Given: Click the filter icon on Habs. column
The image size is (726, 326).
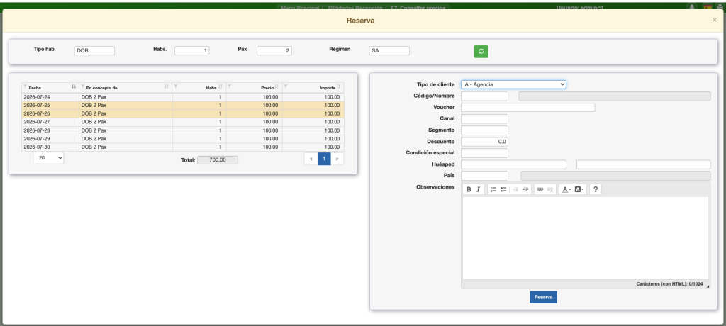Looking at the screenshot, I should (176, 86).
